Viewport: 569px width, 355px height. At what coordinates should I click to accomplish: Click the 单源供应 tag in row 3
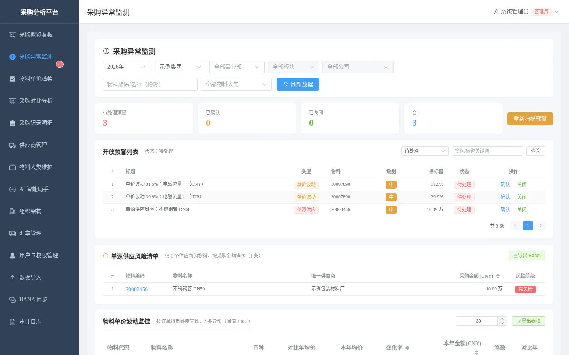pyautogui.click(x=306, y=210)
